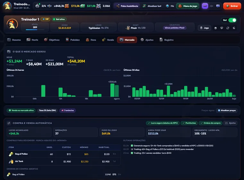Click the bônus pokédex: Pinsir objective tag
This screenshot has height=180, width=244.
tap(175, 28)
